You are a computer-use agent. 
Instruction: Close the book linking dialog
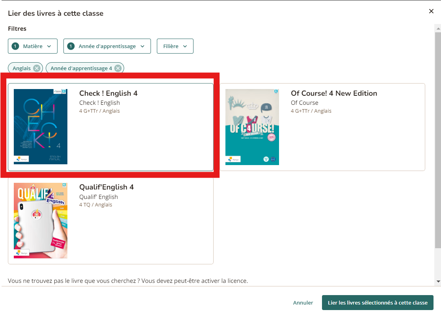point(431,11)
